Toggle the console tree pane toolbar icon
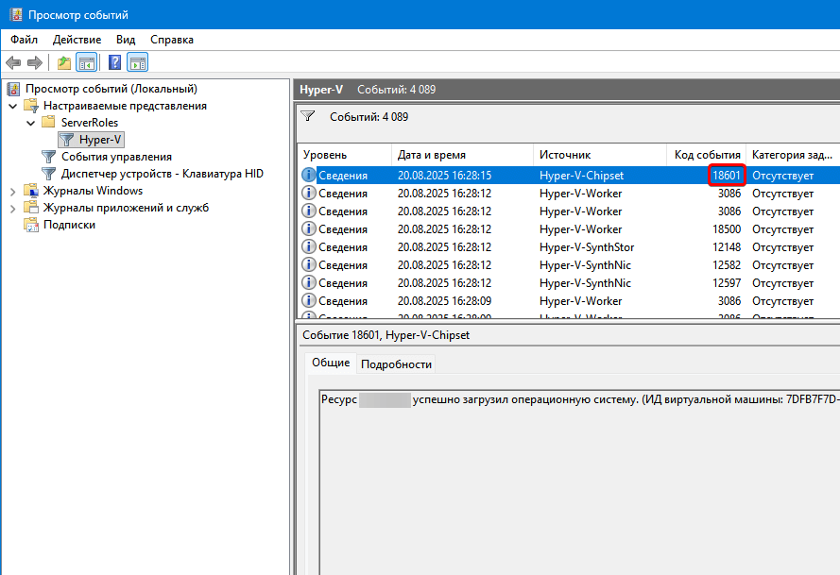840x575 pixels. pyautogui.click(x=86, y=63)
